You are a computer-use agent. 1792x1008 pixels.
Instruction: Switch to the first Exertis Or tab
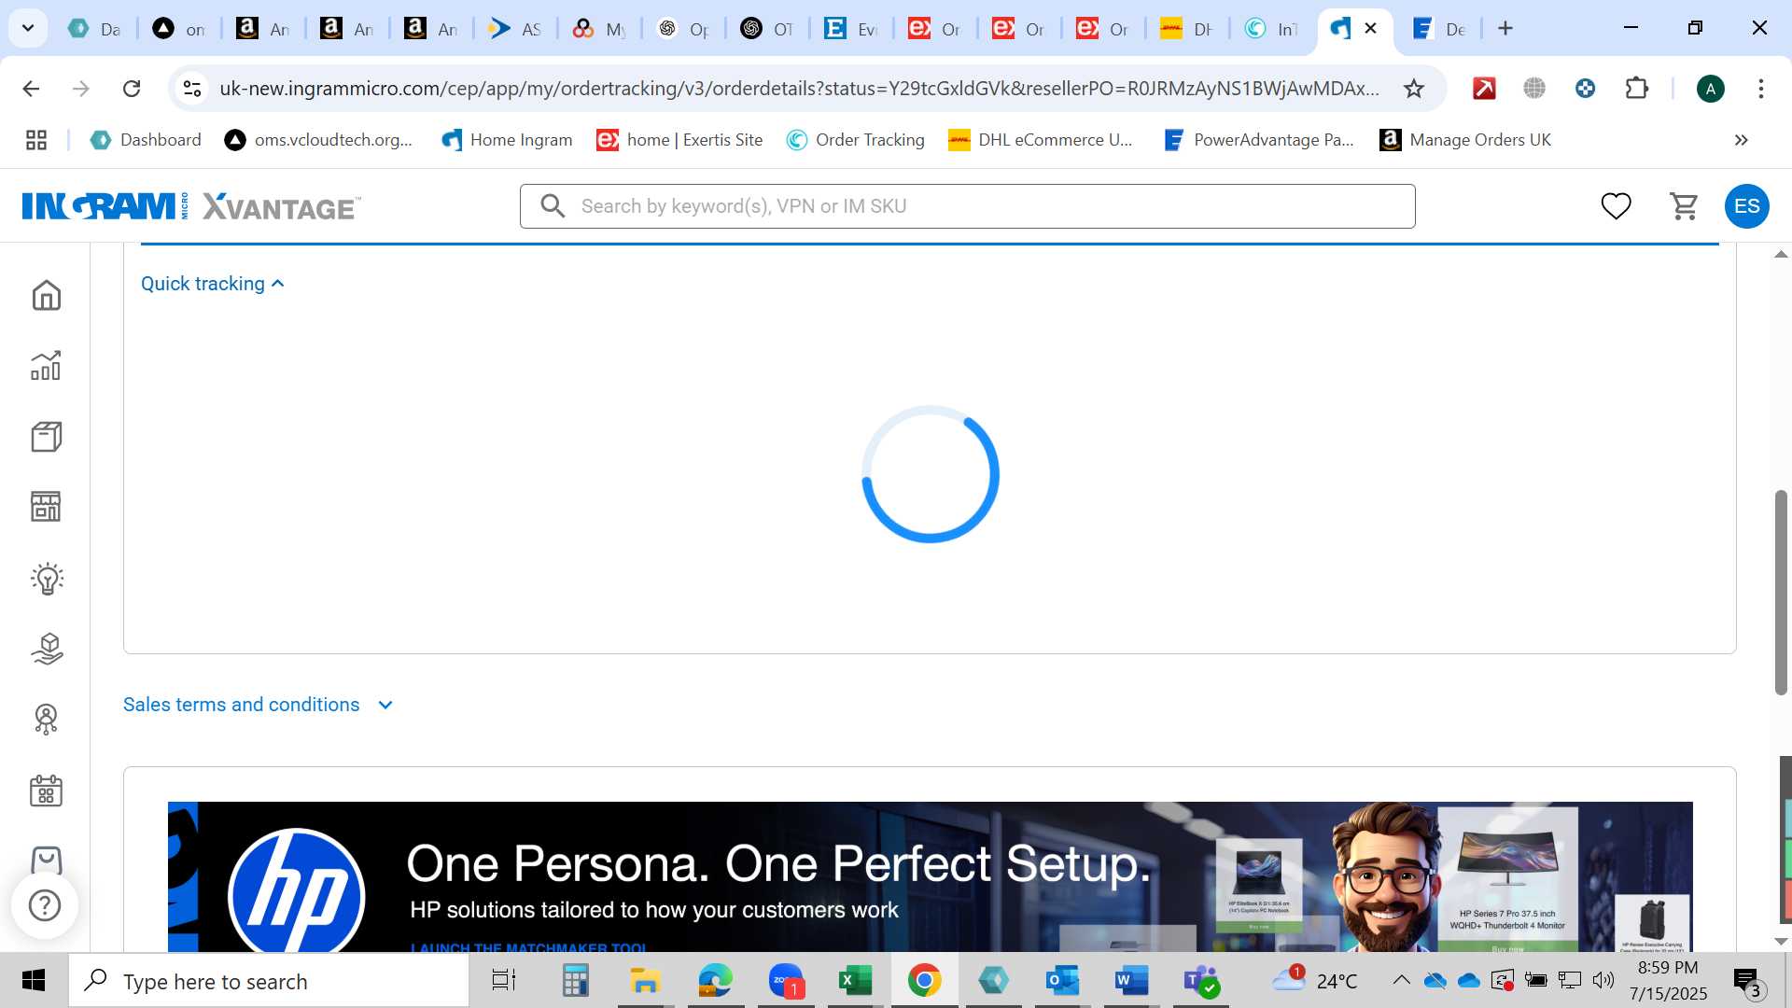click(934, 29)
